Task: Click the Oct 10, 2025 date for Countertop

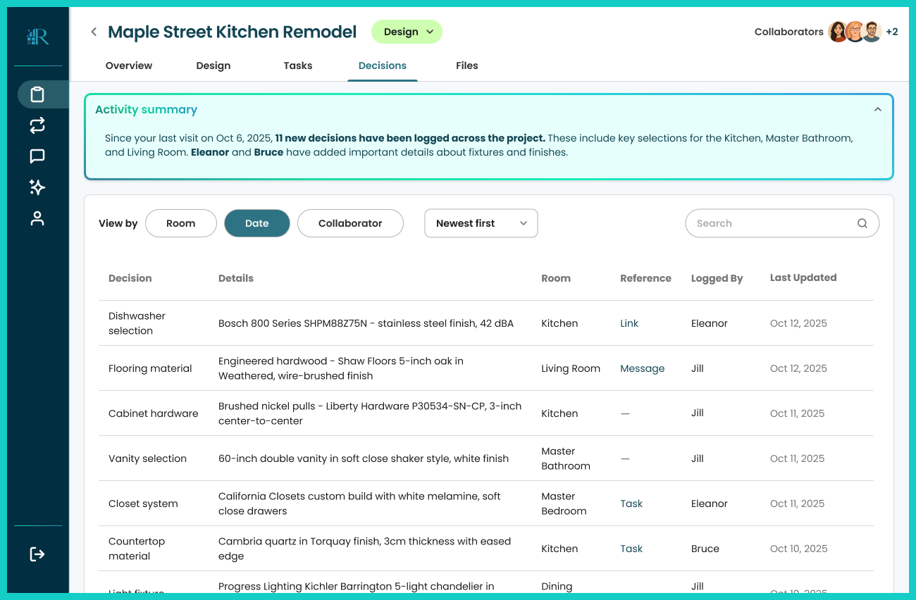Action: [x=799, y=549]
